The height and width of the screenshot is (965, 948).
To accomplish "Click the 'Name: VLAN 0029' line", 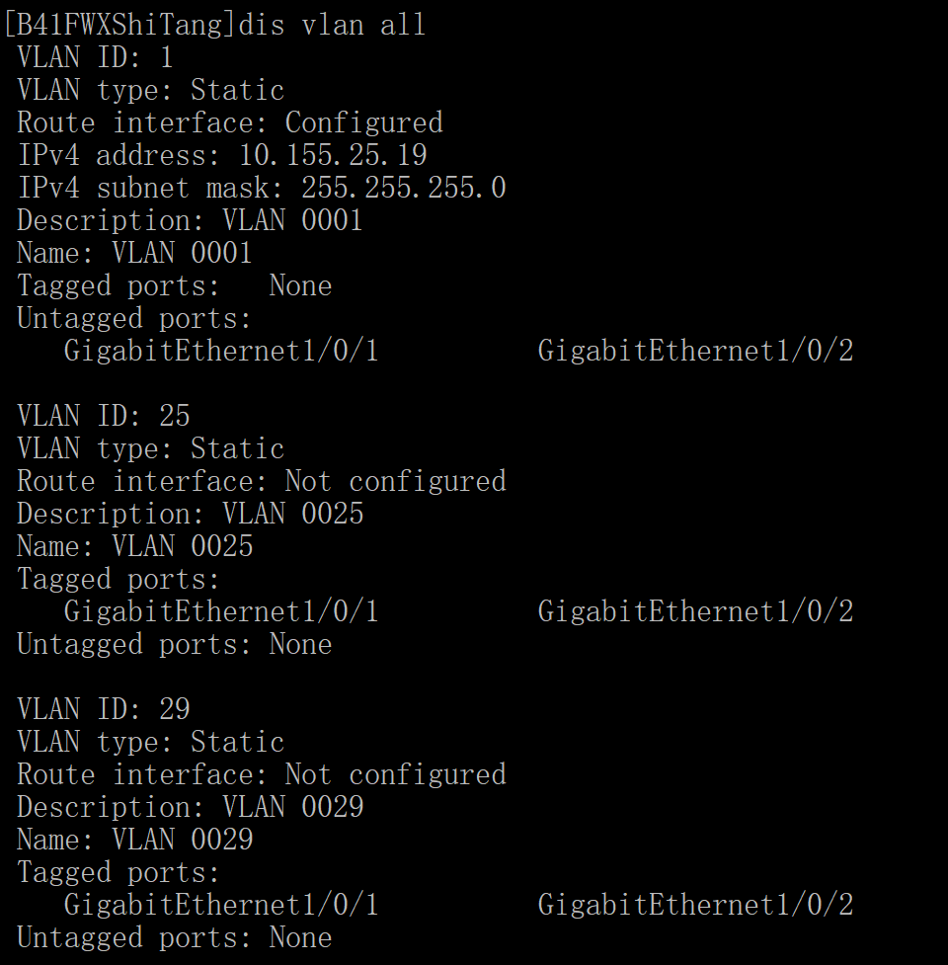I will click(x=134, y=840).
